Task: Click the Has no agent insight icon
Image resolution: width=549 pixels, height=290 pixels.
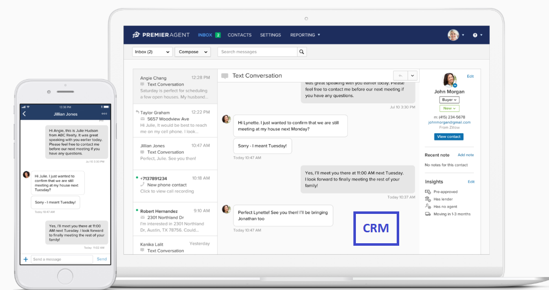Action: tap(428, 206)
